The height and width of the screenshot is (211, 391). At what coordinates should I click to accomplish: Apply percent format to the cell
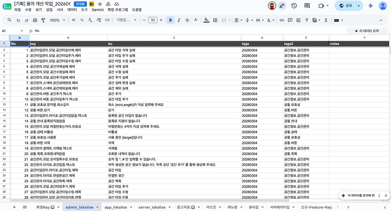[x=82, y=20]
